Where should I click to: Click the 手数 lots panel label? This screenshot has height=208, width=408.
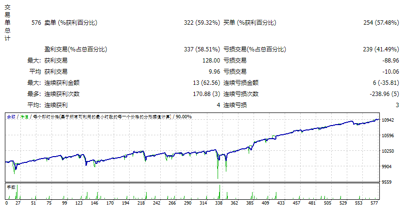tap(11, 187)
